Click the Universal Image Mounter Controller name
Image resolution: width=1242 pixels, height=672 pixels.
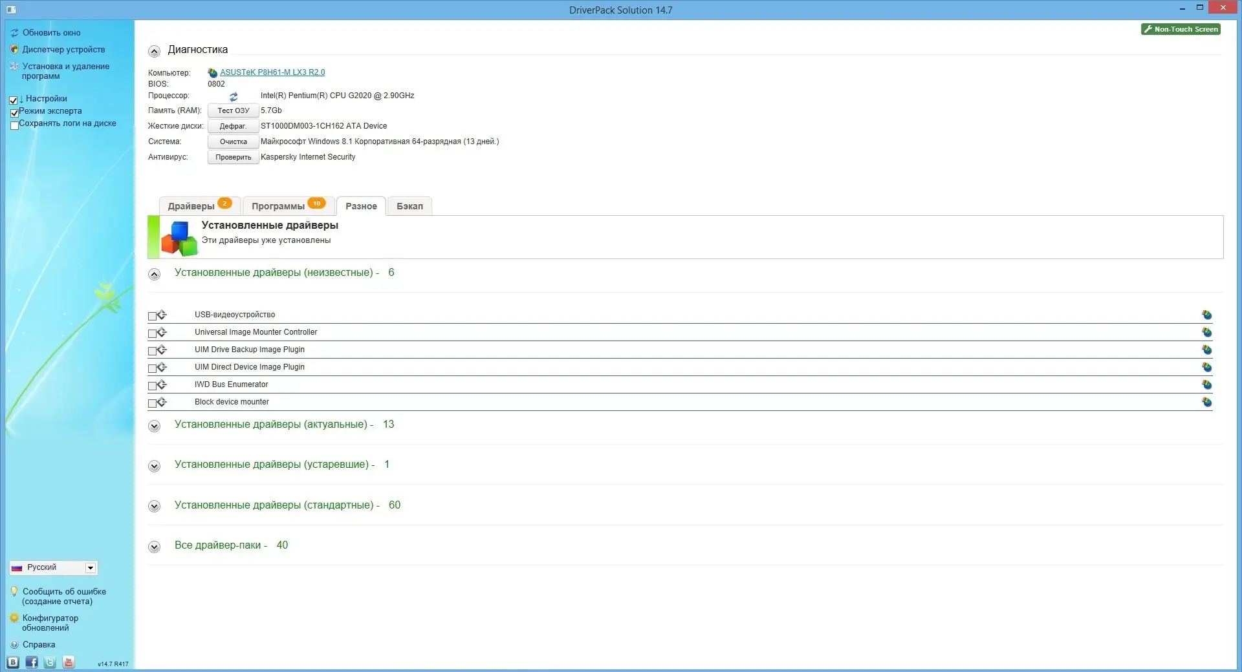256,332
